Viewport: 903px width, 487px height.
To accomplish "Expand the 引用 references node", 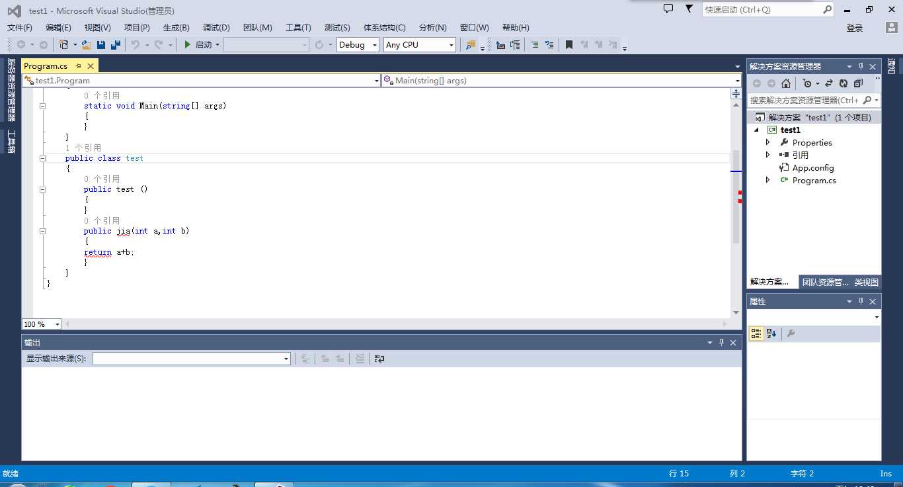I will (767, 155).
